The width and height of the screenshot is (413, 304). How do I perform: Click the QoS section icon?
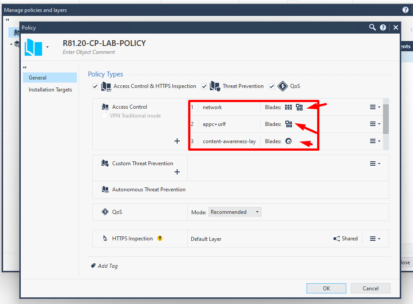click(x=105, y=212)
